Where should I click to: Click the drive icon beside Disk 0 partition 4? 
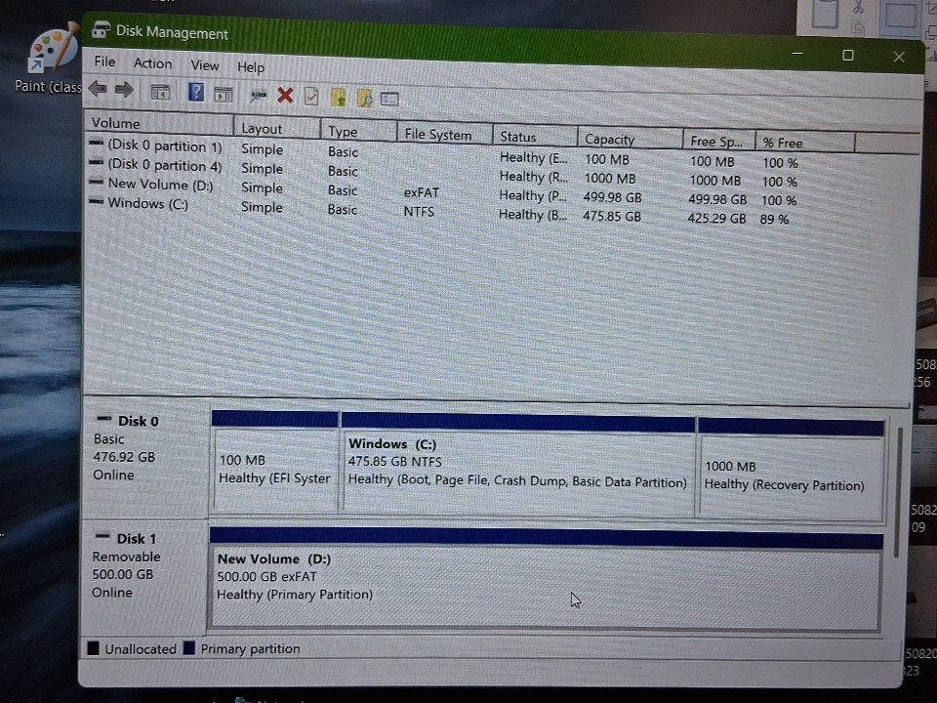click(97, 162)
